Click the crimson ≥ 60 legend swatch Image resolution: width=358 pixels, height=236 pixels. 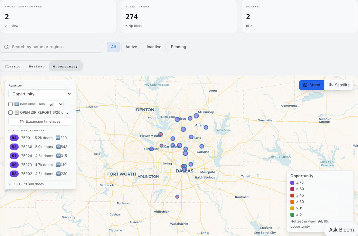tap(292, 189)
